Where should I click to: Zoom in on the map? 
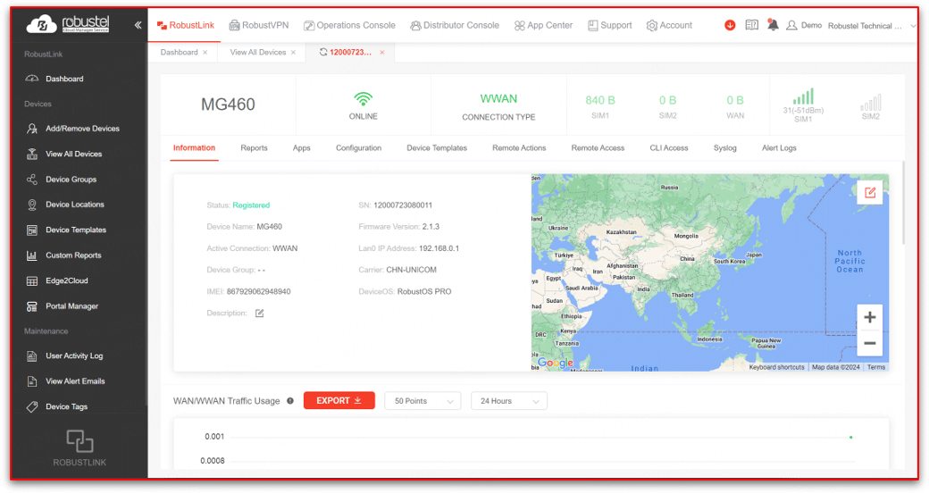[x=870, y=317]
